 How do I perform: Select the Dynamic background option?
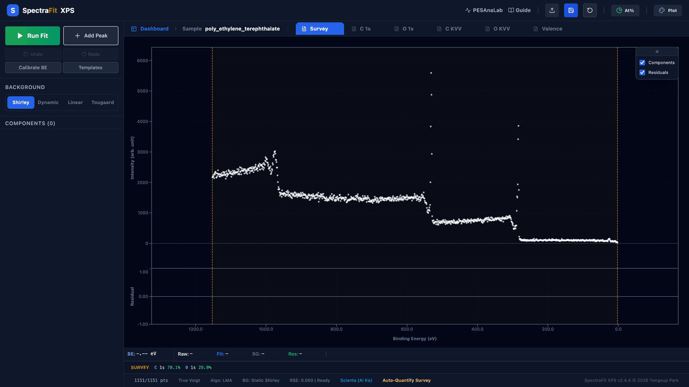tap(48, 103)
